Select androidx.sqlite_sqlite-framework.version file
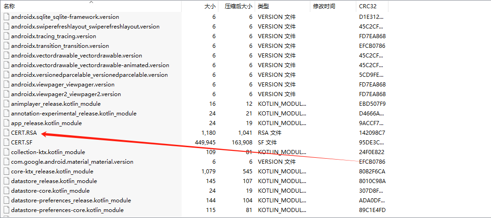Screen dimensions: 491x218 (x=65, y=17)
